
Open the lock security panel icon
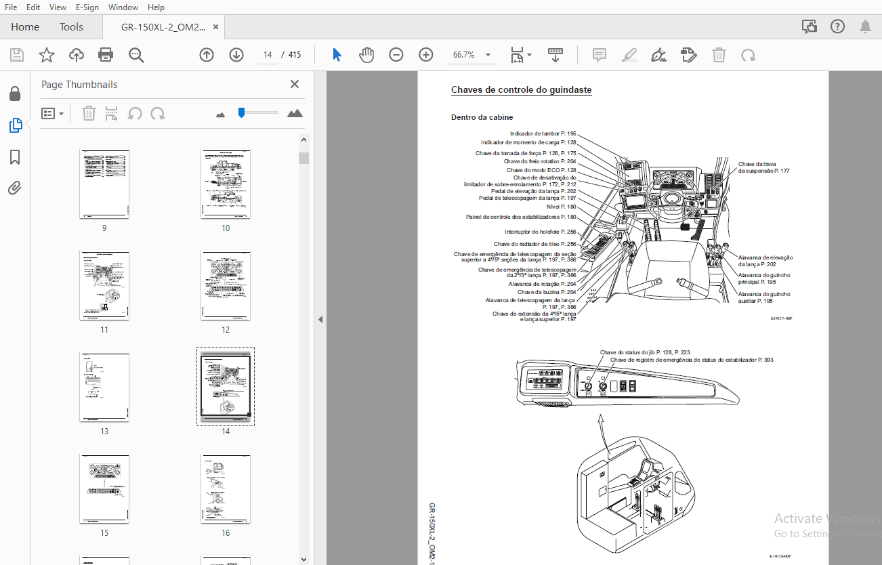[15, 93]
